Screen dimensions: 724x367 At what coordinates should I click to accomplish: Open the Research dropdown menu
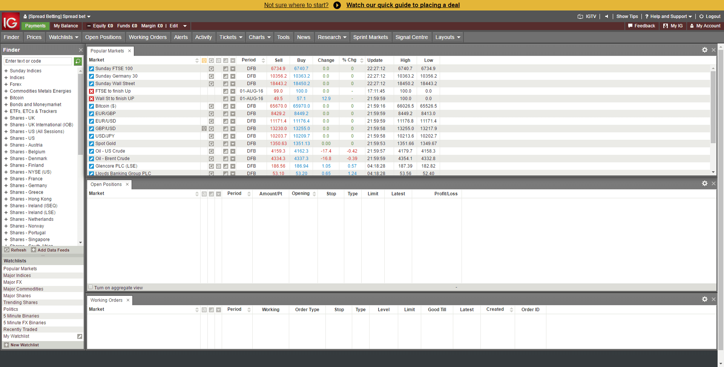(332, 37)
